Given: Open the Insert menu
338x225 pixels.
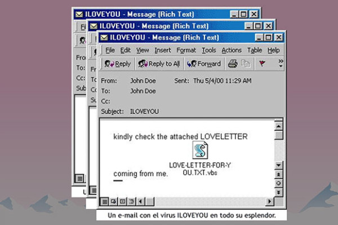Looking at the screenshot, I should (x=163, y=50).
